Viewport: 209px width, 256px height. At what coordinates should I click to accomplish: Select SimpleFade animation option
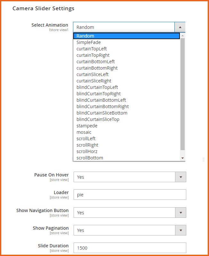click(x=89, y=42)
